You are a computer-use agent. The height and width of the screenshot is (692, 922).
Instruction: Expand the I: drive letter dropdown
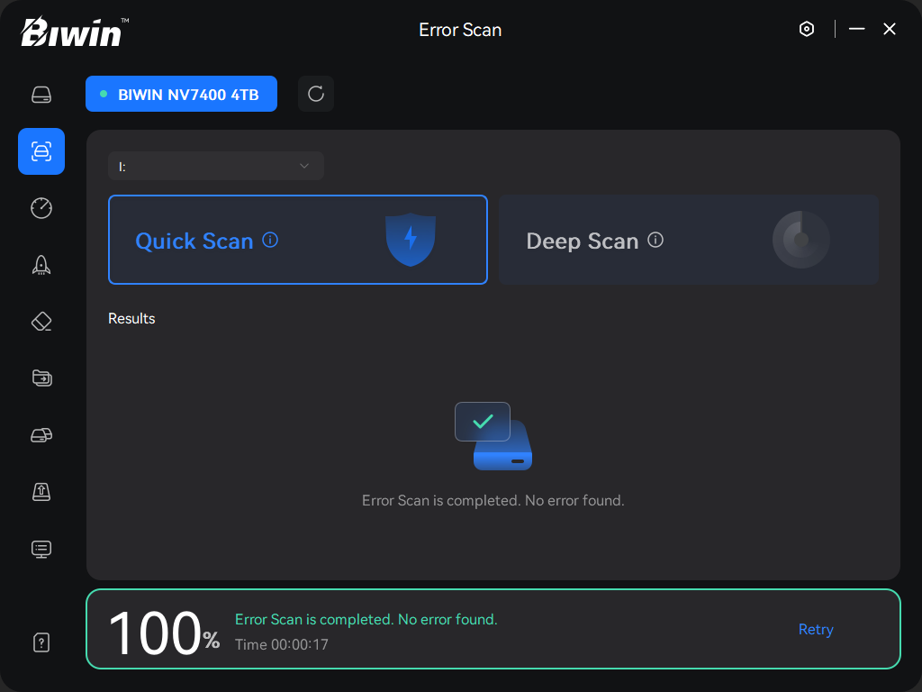click(215, 166)
